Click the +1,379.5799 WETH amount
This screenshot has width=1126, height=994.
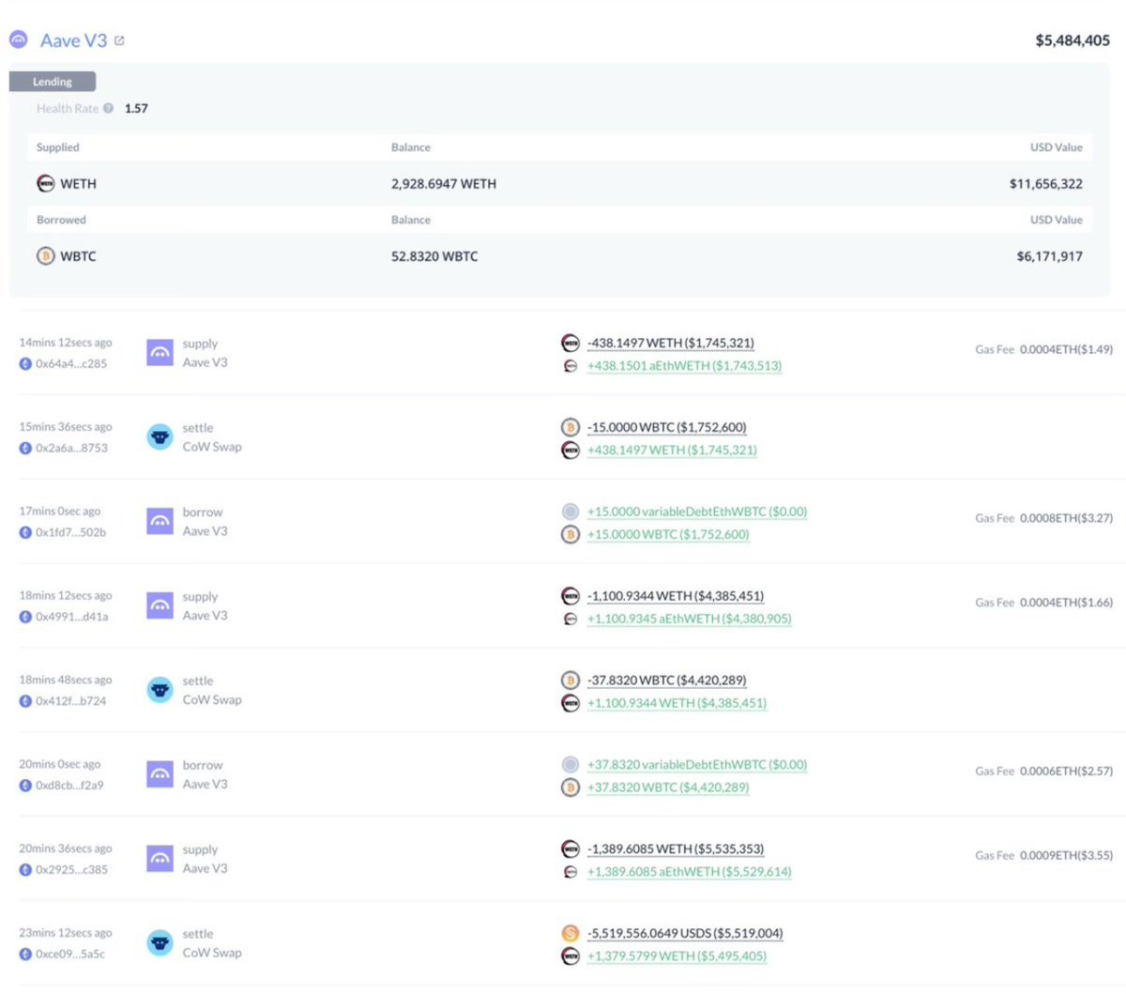677,956
